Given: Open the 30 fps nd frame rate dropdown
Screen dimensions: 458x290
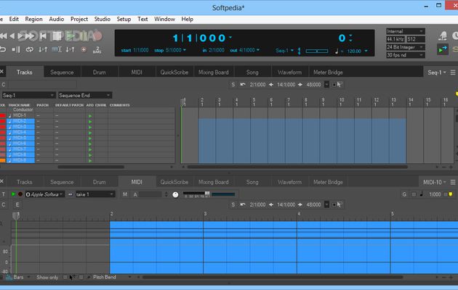Looking at the screenshot, I should 406,55.
